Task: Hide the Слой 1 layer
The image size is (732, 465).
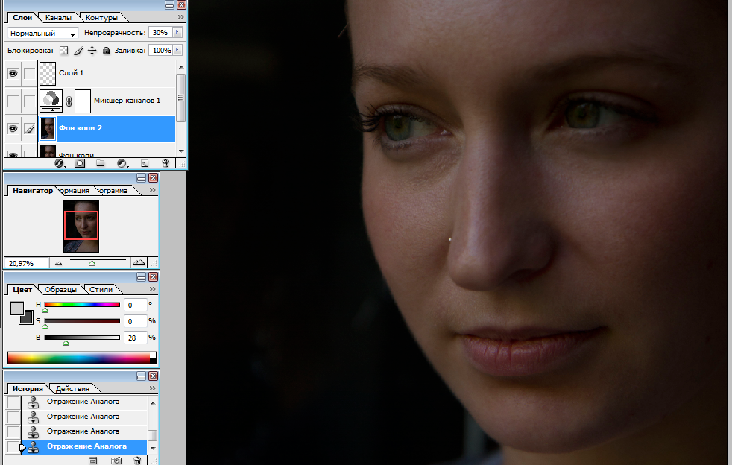Action: 13,73
